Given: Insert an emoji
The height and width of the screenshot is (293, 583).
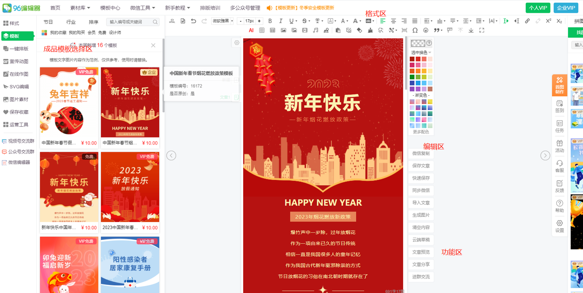Looking at the screenshot, I should coord(426,30).
